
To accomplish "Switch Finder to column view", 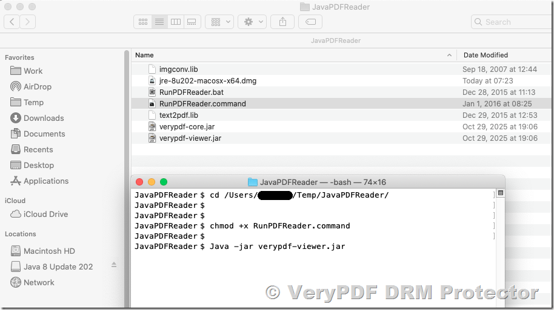I will point(176,22).
